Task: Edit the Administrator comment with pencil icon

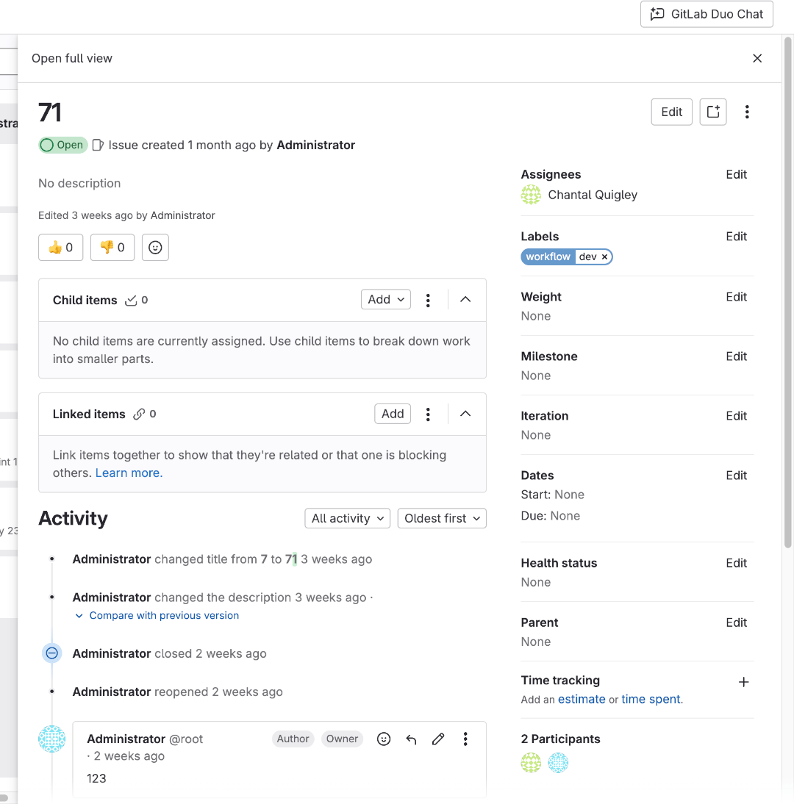Action: coord(438,739)
